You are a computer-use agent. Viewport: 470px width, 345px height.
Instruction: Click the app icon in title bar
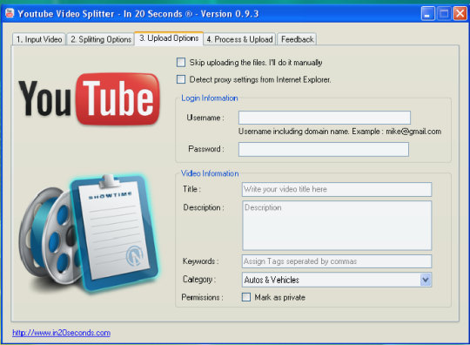[10, 13]
